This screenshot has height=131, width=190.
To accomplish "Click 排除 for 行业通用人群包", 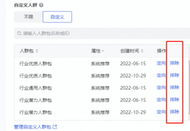I will (x=174, y=87).
